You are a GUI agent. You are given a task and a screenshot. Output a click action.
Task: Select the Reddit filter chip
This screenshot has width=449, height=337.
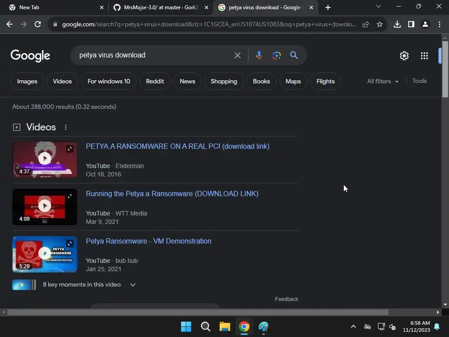point(155,81)
